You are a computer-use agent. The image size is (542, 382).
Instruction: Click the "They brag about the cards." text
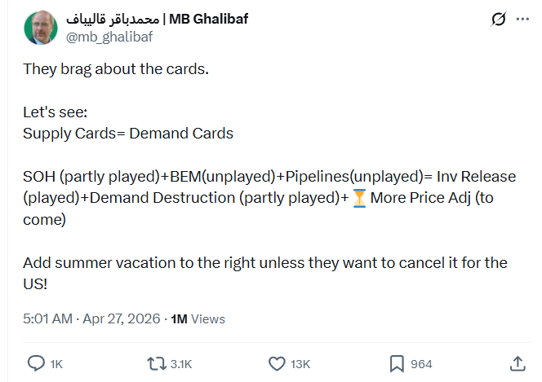pyautogui.click(x=116, y=70)
